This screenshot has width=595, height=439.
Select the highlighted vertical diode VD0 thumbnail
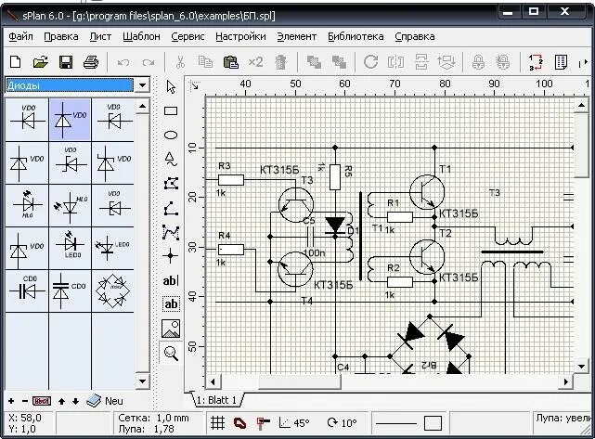(x=70, y=120)
